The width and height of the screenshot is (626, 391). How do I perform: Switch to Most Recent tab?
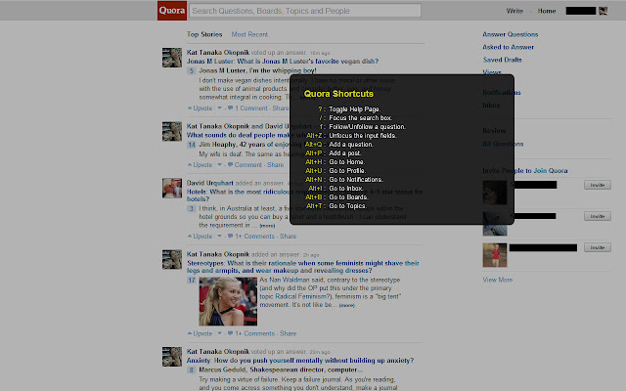[249, 34]
